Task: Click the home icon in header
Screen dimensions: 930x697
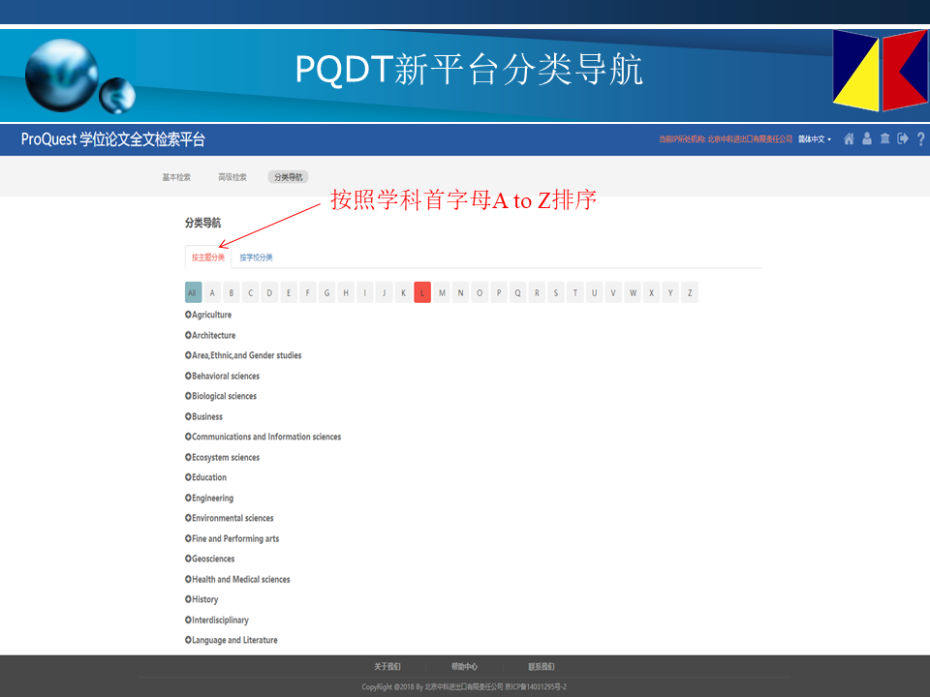Action: (x=850, y=139)
